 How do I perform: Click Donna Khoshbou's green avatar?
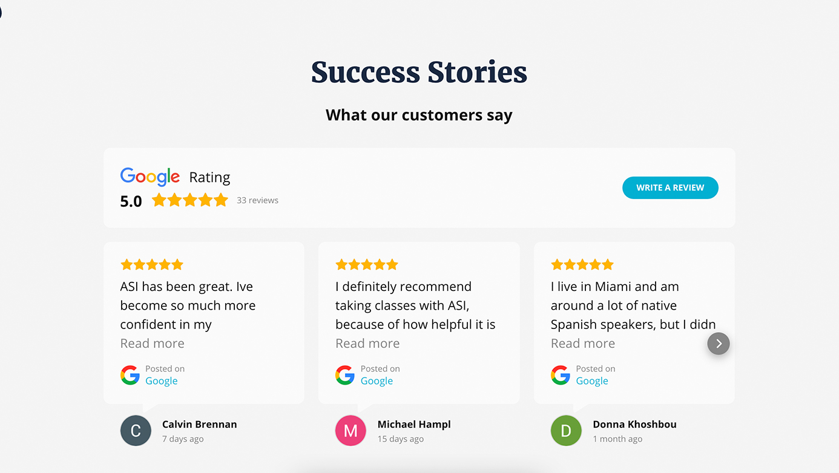point(566,431)
